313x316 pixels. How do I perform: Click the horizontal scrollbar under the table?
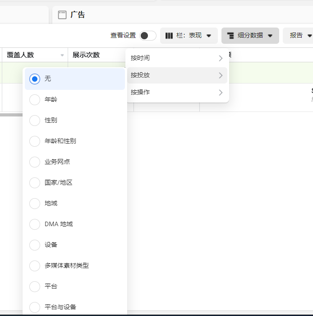click(11, 115)
